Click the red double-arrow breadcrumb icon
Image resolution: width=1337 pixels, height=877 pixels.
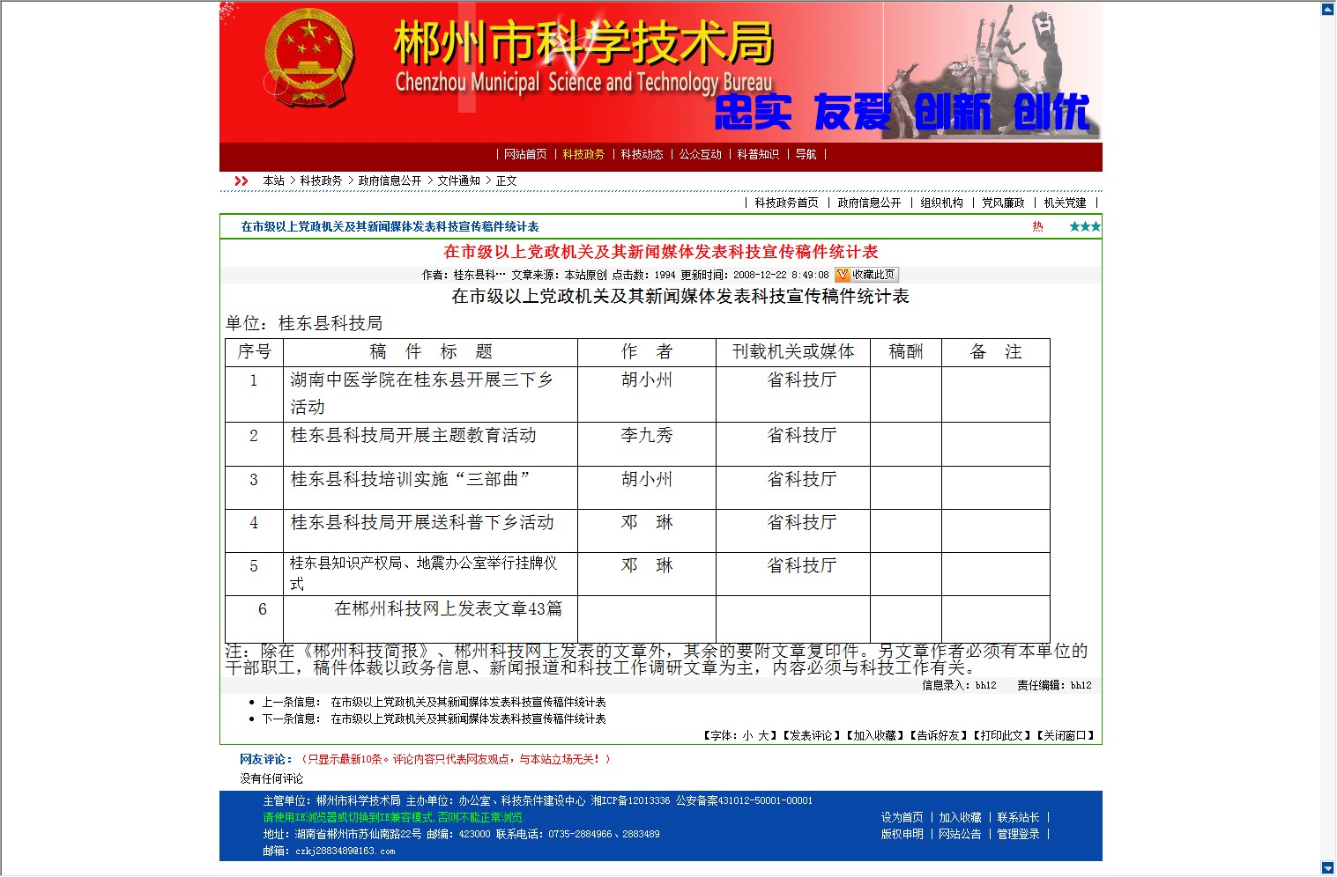(241, 181)
